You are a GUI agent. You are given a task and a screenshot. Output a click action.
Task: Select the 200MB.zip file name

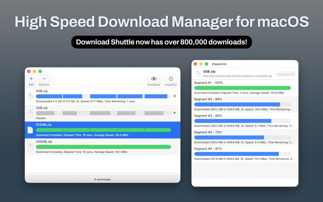click(x=44, y=142)
